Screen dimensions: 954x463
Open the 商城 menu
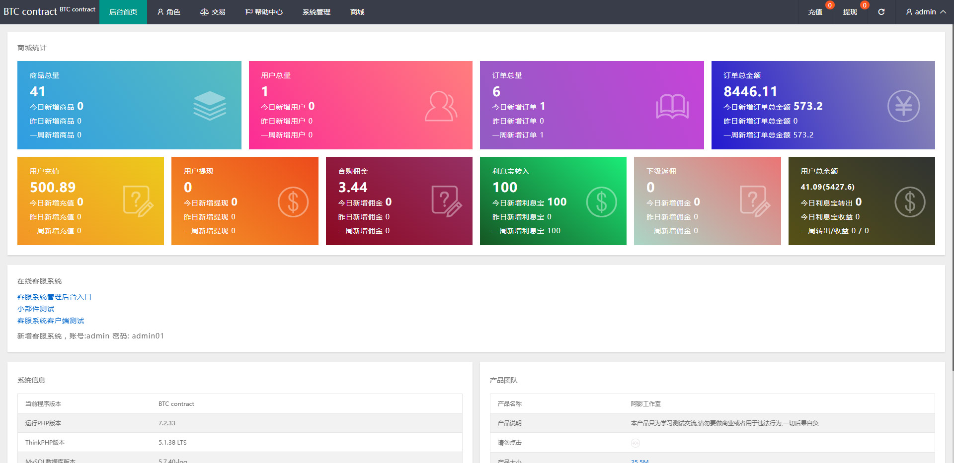(x=357, y=12)
